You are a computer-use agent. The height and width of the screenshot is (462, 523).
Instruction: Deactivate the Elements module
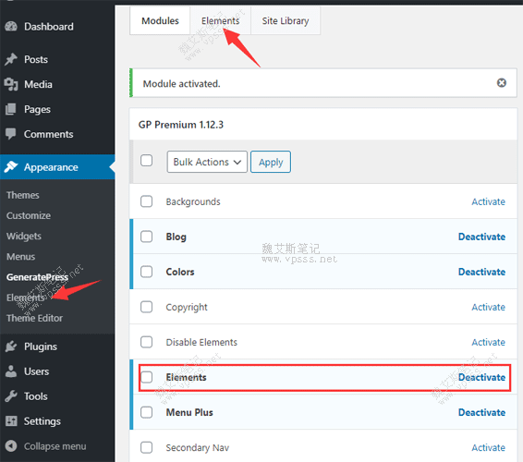(x=481, y=377)
